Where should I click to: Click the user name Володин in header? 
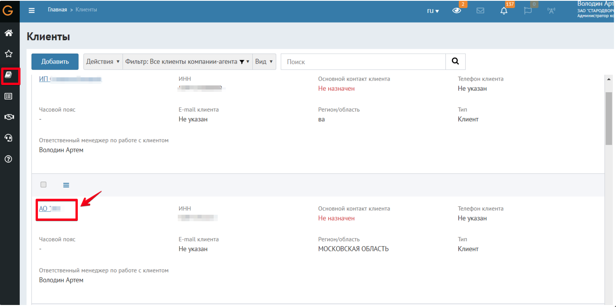coord(596,4)
